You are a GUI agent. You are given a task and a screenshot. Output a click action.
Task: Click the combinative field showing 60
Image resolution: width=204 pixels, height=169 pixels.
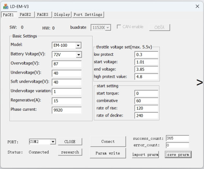[x=146, y=101]
